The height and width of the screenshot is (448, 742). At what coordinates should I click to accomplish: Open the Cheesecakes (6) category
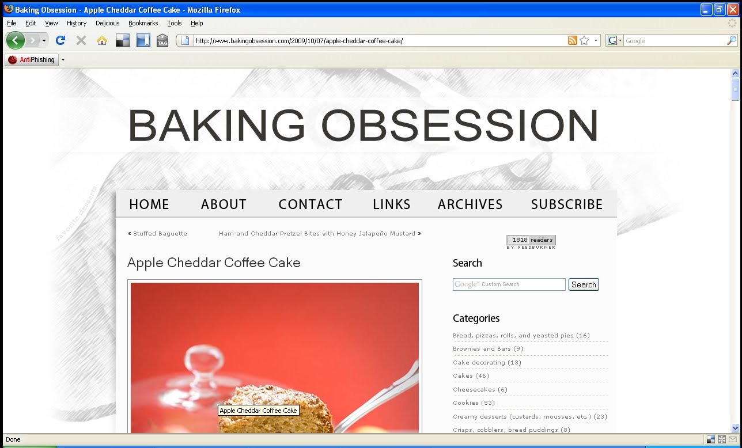480,389
